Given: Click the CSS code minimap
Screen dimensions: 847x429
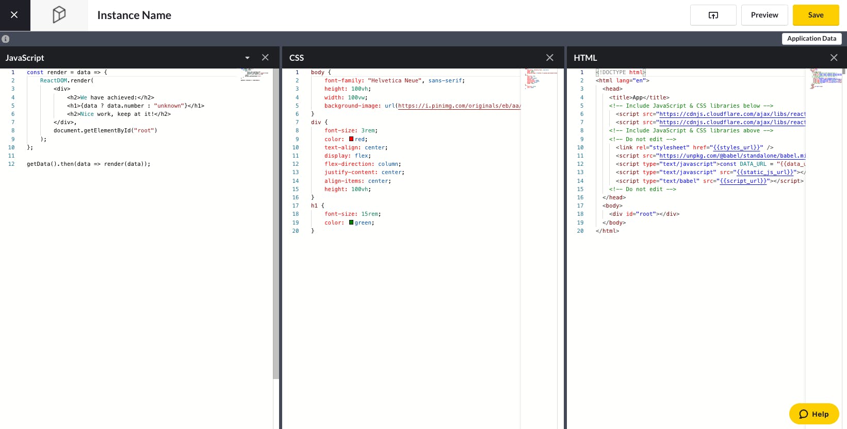Looking at the screenshot, I should click(x=541, y=78).
